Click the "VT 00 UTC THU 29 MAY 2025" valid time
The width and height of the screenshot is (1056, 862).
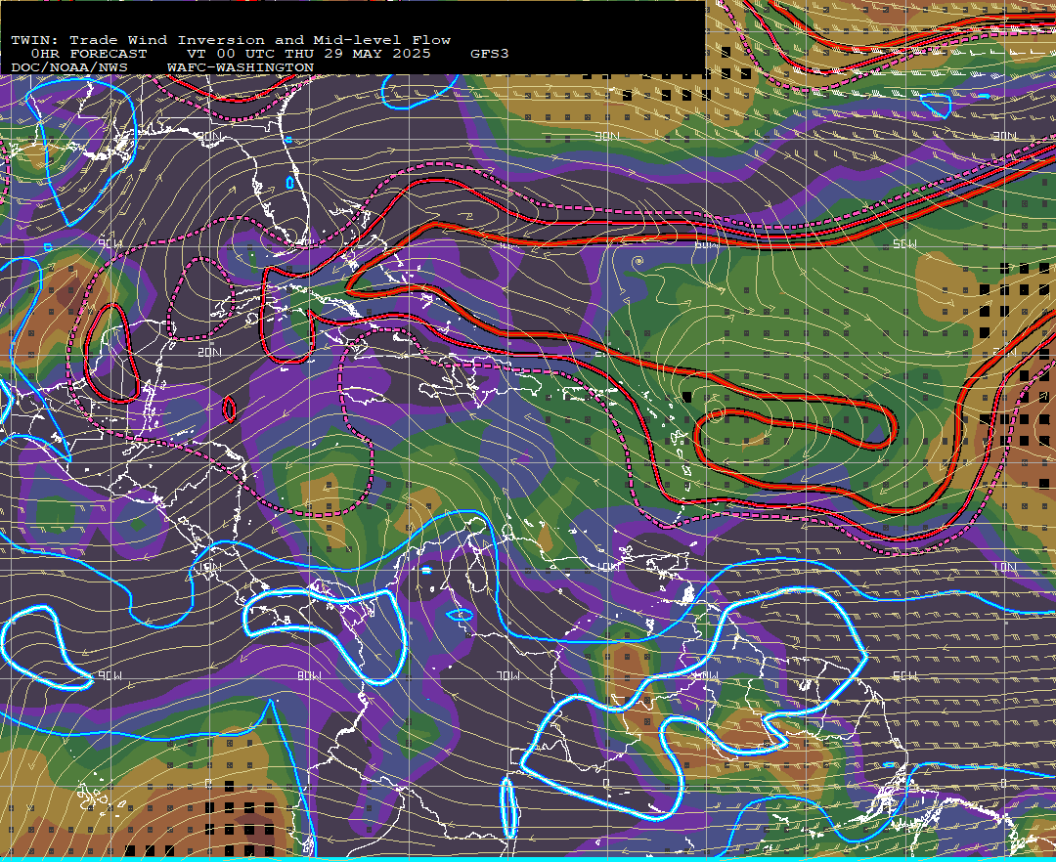pos(308,54)
